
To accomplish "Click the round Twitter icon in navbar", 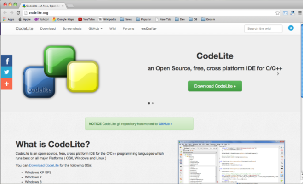I will pos(291,28).
